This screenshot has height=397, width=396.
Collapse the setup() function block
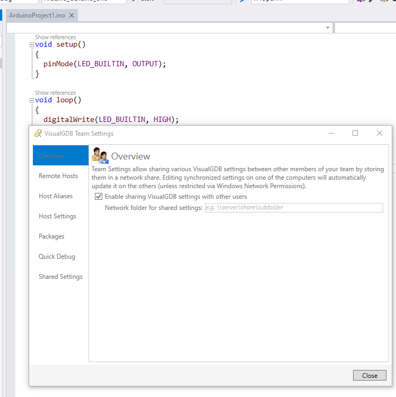(32, 45)
